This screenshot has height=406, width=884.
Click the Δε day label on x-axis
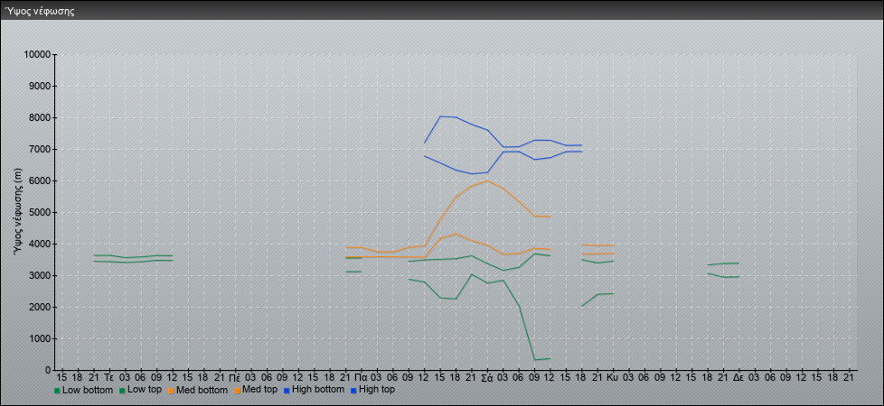(x=738, y=377)
